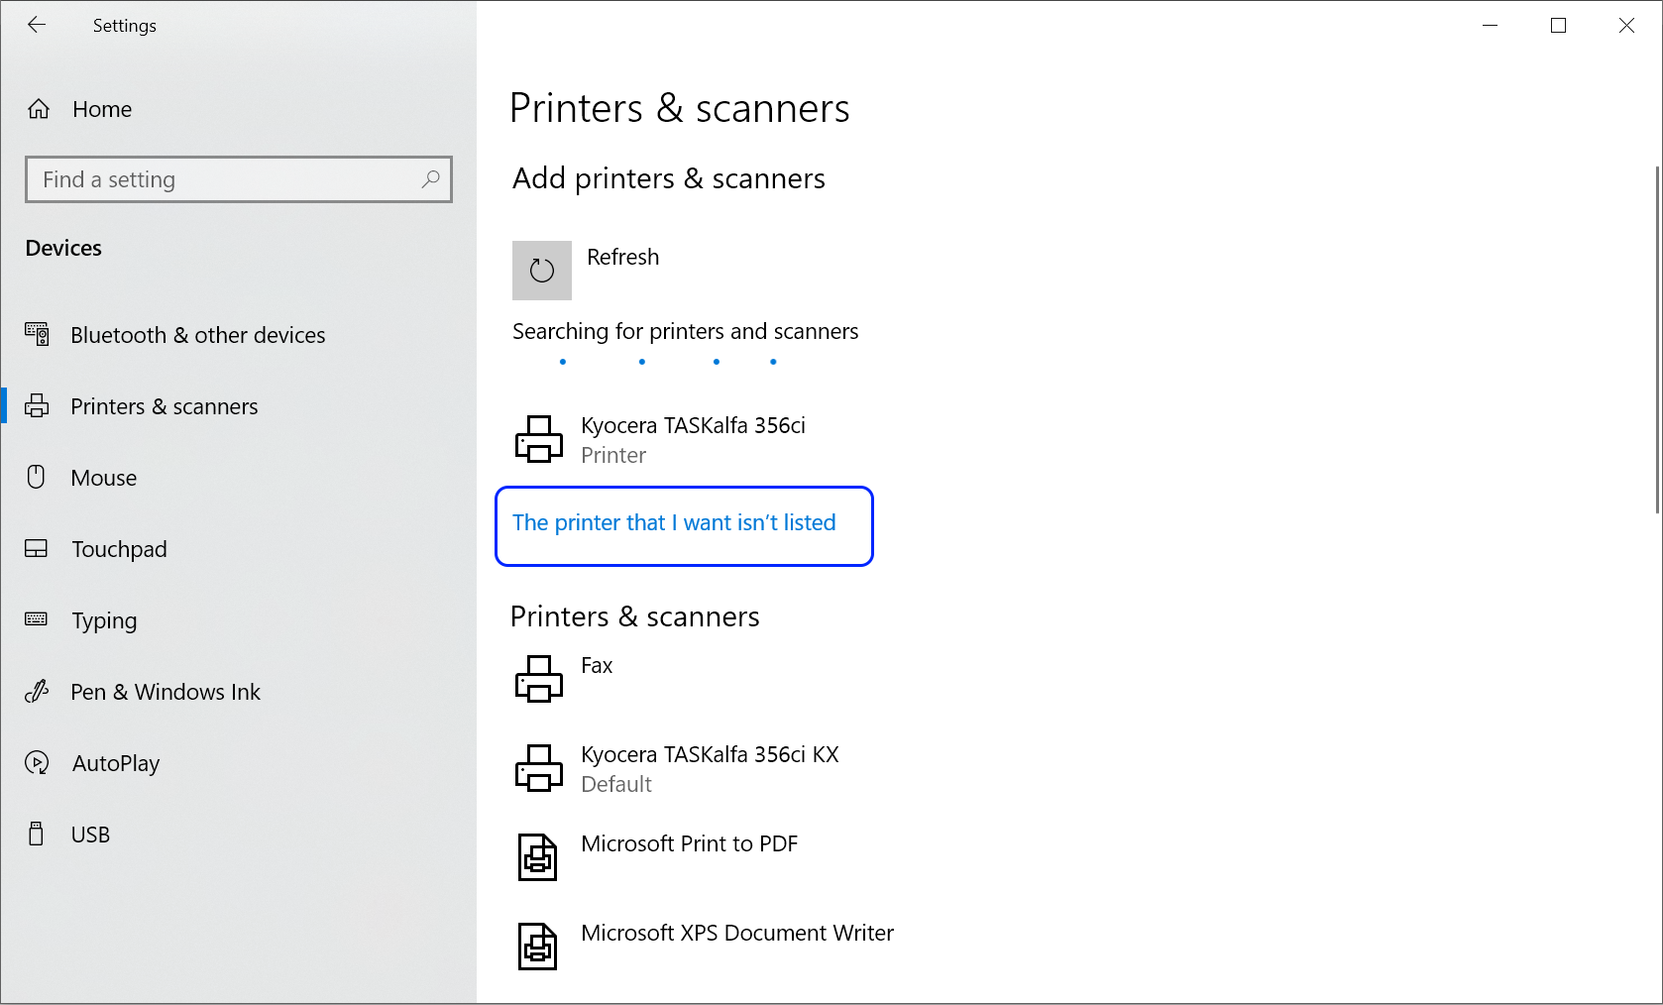Select the Bluetooth & other devices icon
The height and width of the screenshot is (1005, 1663).
37,335
